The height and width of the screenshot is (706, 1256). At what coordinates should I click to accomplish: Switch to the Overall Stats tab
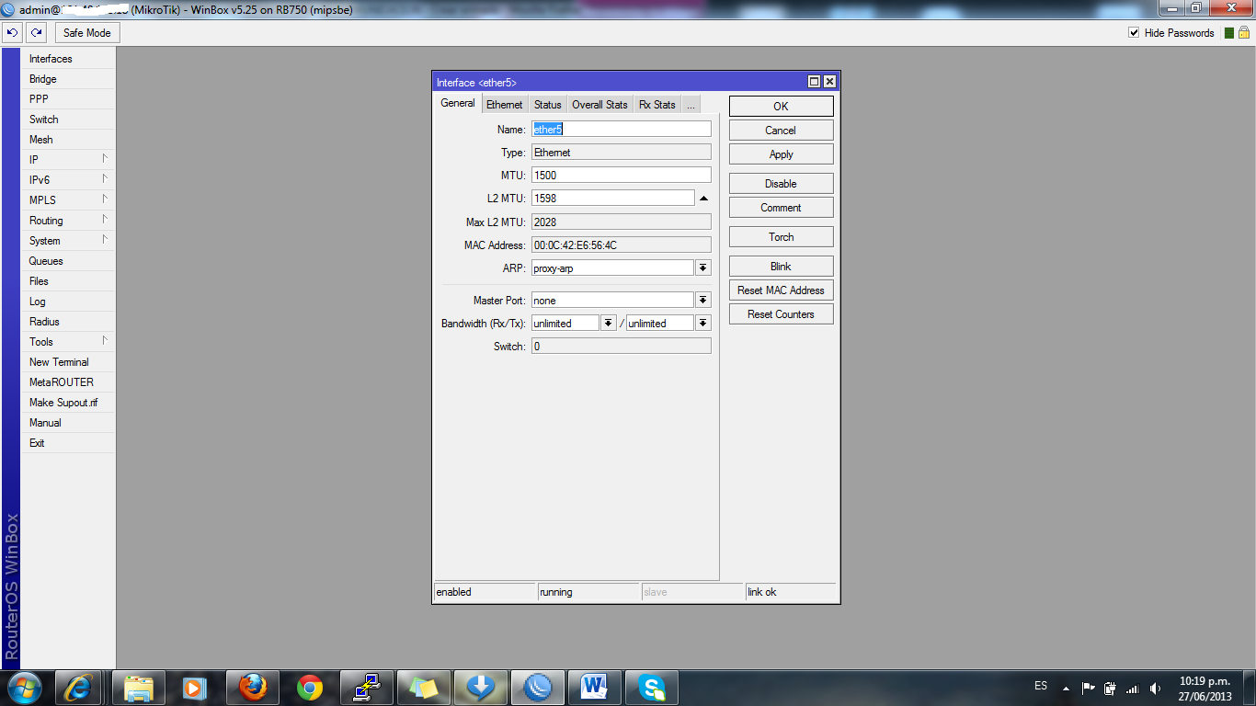coord(600,105)
